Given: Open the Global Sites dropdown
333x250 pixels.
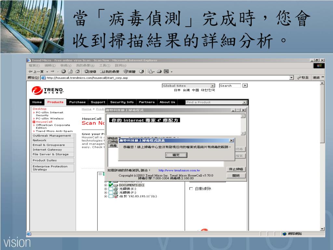Looking at the screenshot, I should click(x=188, y=86).
